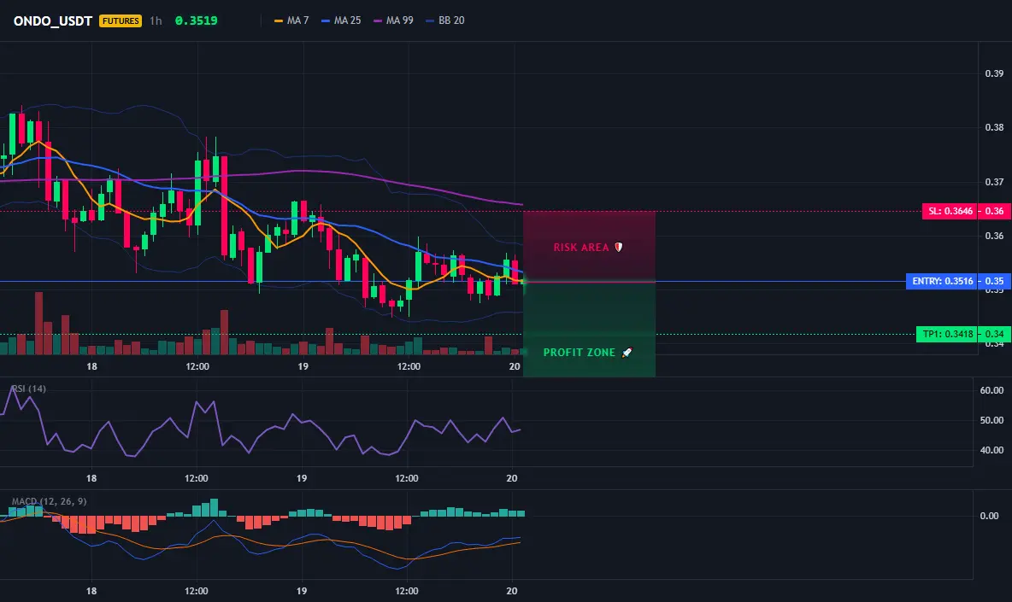Click the MACD (12, 26, 9) indicator label
Viewport: 1012px width, 602px height.
point(49,501)
